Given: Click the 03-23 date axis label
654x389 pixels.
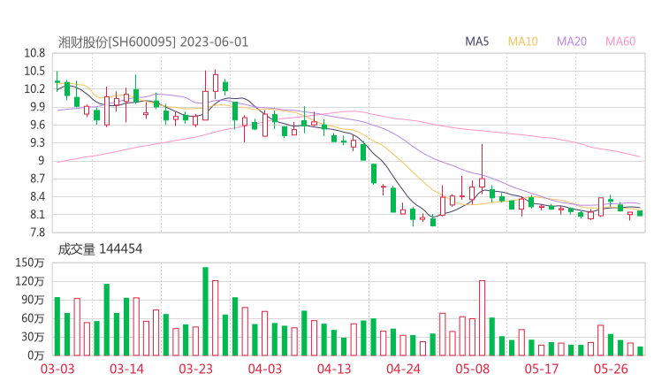Looking at the screenshot, I should click(195, 369).
